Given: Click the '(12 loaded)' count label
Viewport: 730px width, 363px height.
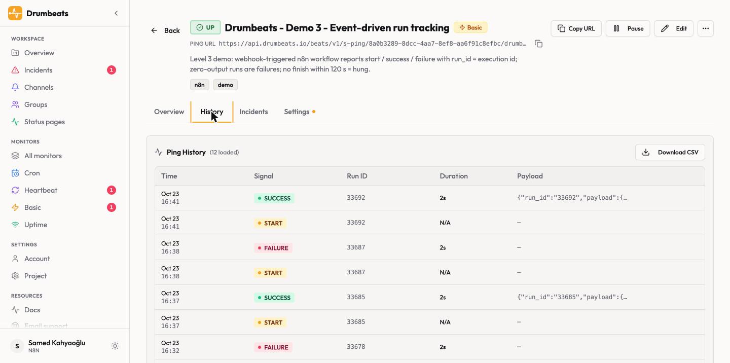Looking at the screenshot, I should (224, 152).
